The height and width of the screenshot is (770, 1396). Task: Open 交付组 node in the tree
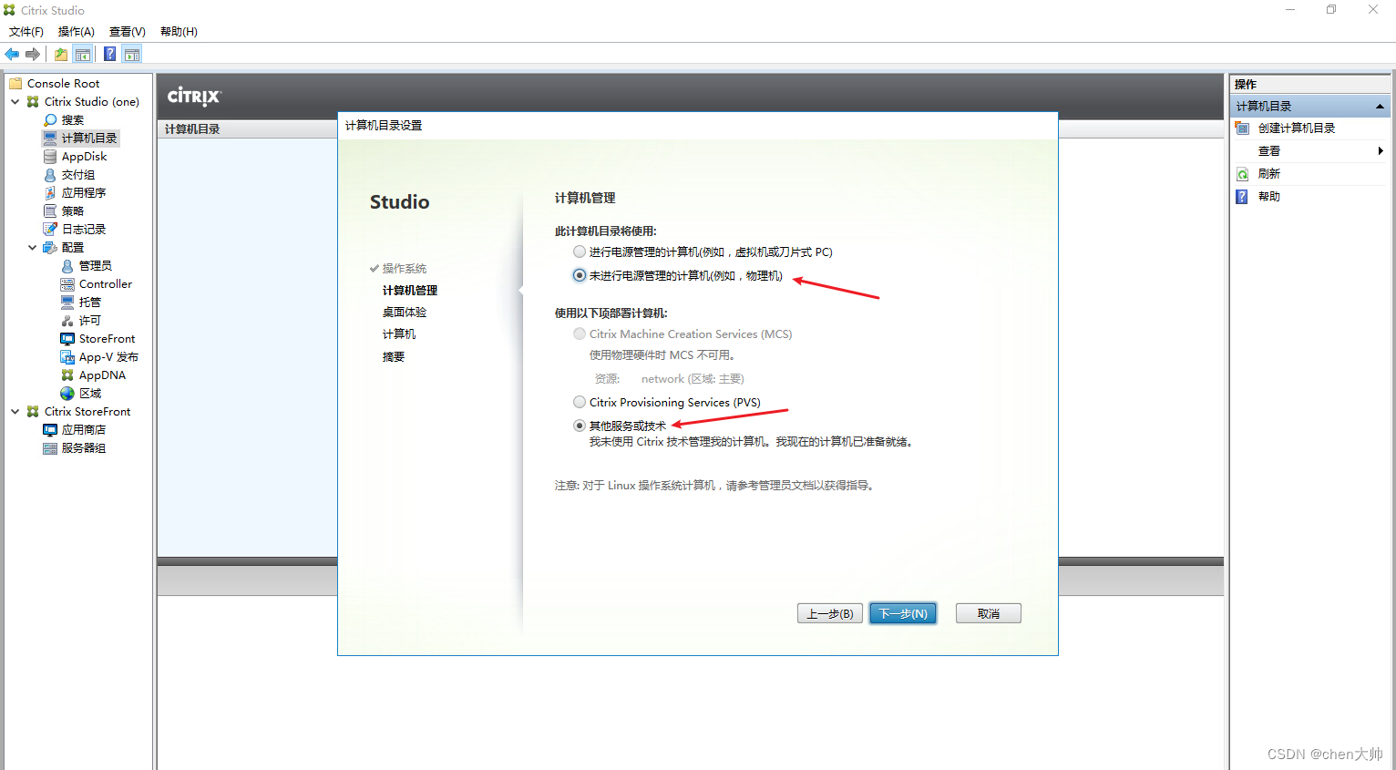tap(78, 174)
